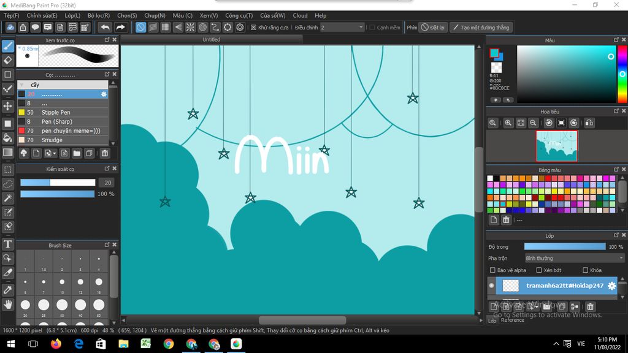Viewport: 628px width, 353px height.
Task: Add brush folder in brush panel
Action: point(77,153)
